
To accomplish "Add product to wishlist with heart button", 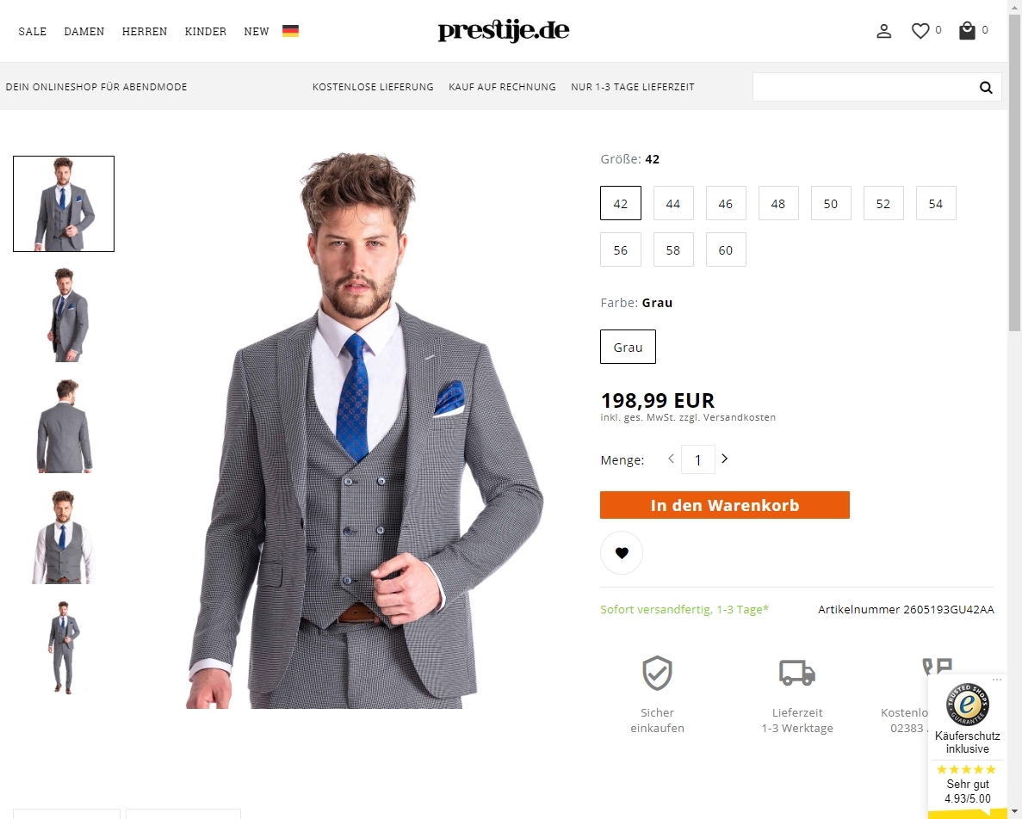I will (621, 552).
